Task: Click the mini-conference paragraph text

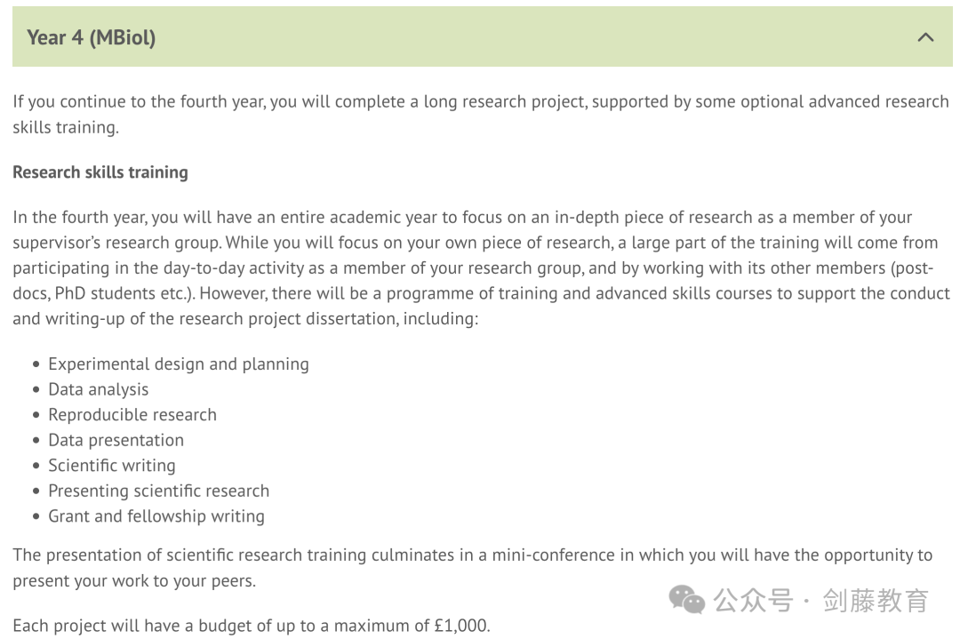Action: click(473, 567)
